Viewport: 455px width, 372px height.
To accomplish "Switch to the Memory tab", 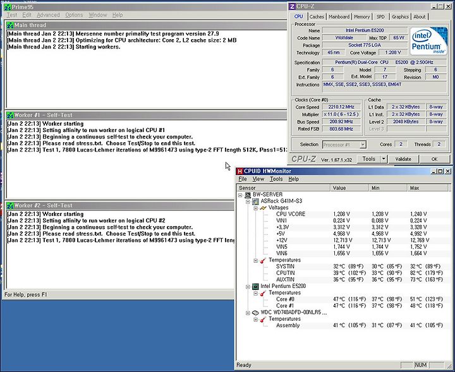I will 362,17.
